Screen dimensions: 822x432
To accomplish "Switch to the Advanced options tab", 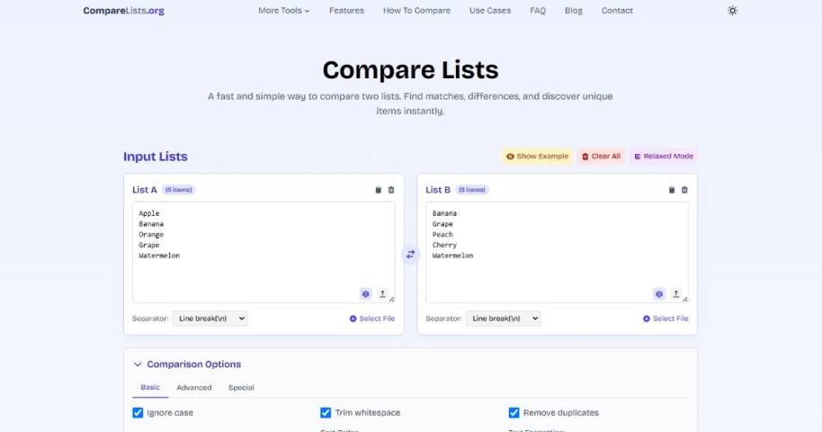I will [x=193, y=388].
